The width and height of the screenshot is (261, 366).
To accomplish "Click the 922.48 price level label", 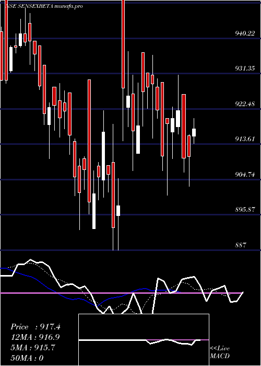I will click(x=245, y=104).
